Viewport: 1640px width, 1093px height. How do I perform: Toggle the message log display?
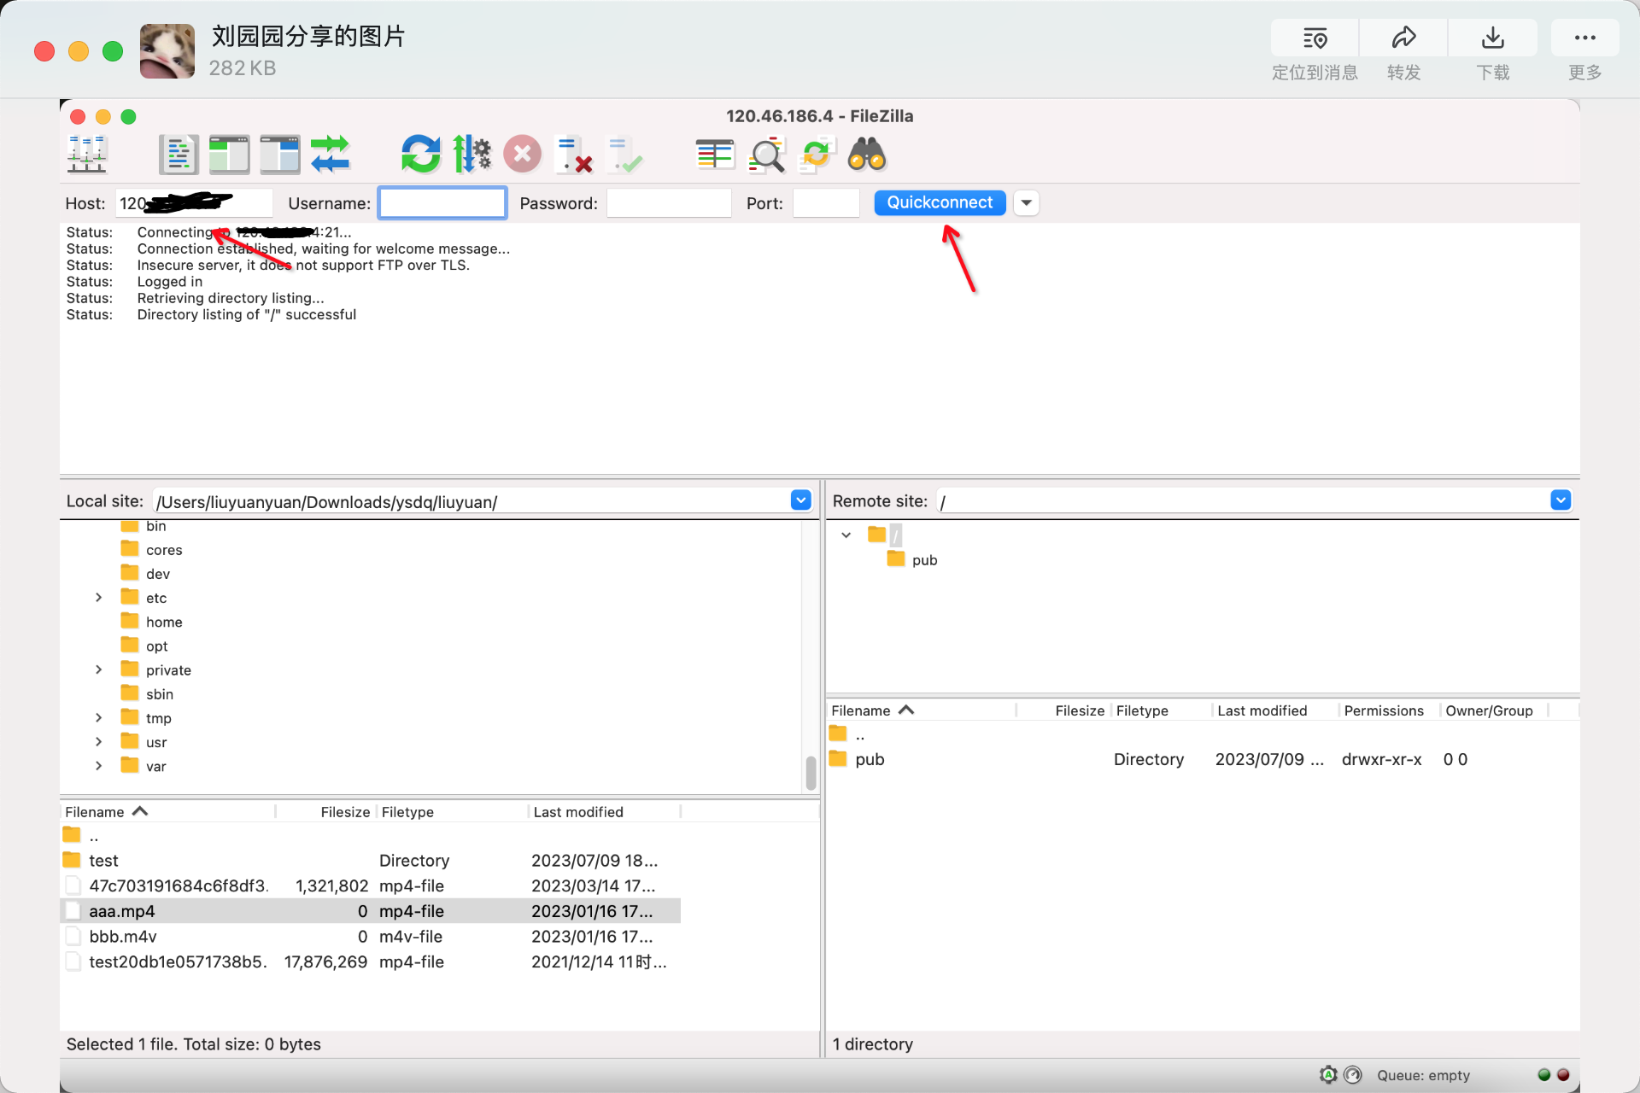[x=179, y=155]
